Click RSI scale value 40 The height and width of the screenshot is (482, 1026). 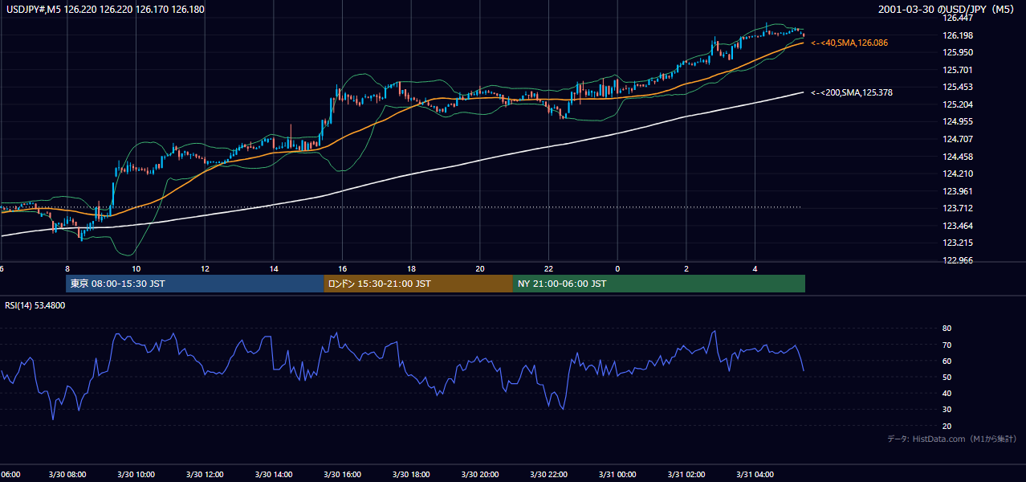[x=947, y=393]
